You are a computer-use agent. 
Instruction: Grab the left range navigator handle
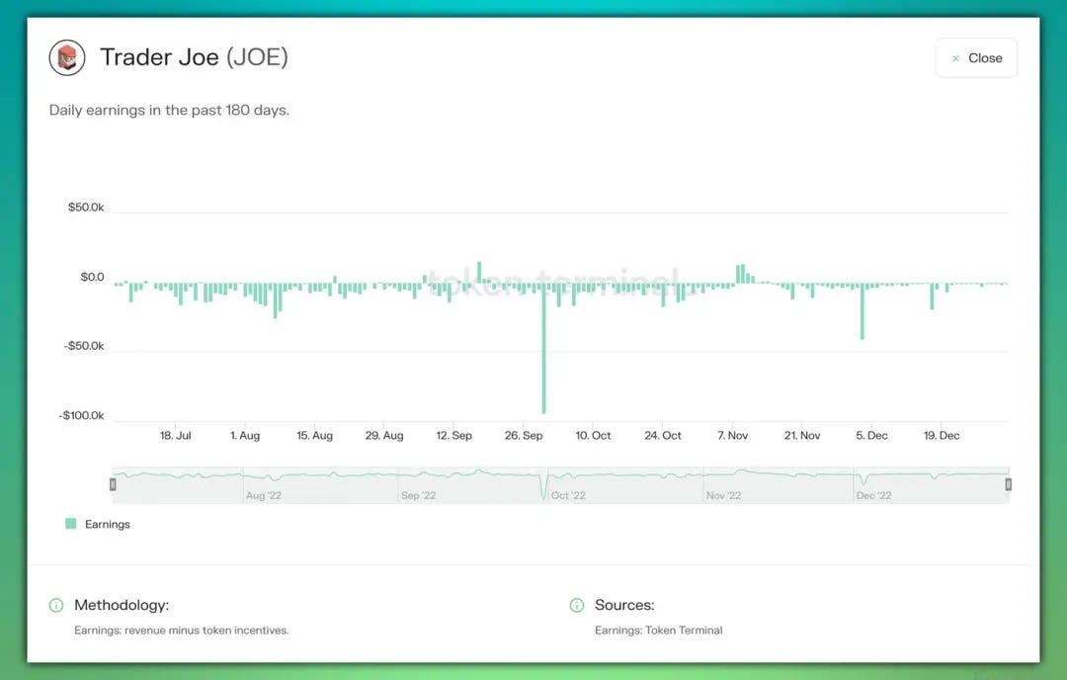pos(113,484)
